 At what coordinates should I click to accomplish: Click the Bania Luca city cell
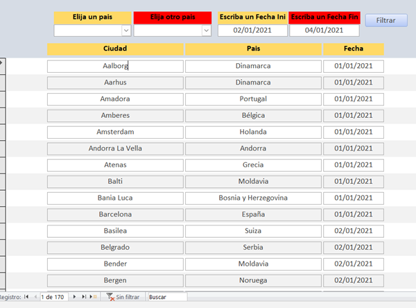[115, 198]
